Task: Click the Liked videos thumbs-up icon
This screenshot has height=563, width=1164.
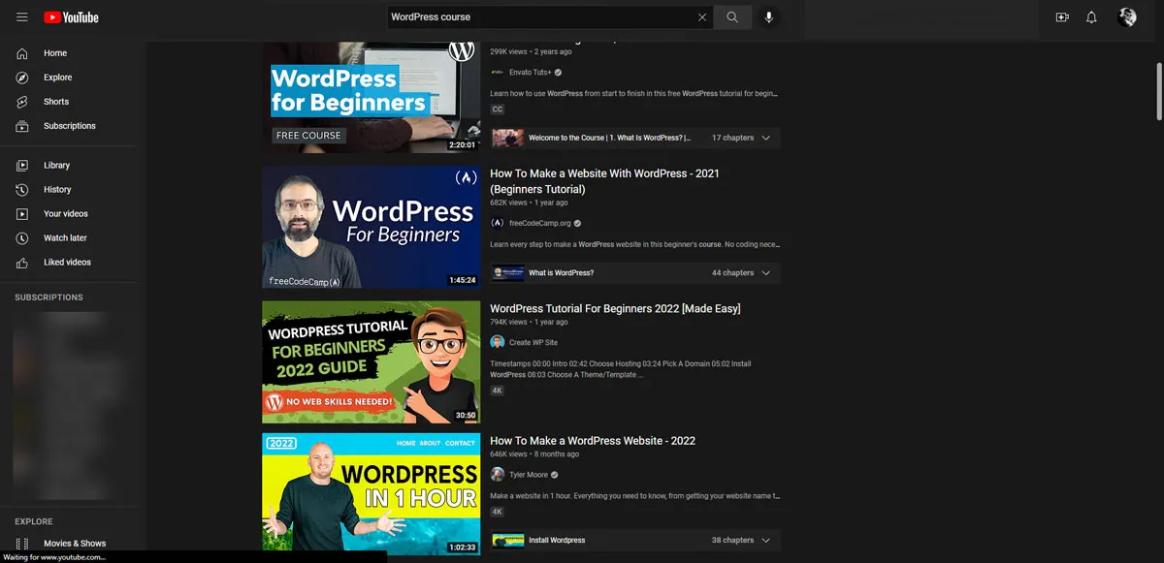Action: (x=22, y=263)
